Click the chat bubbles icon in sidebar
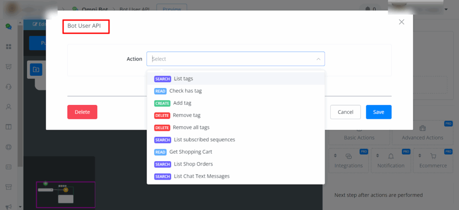Screen dimensions: 459x210 (8, 26)
